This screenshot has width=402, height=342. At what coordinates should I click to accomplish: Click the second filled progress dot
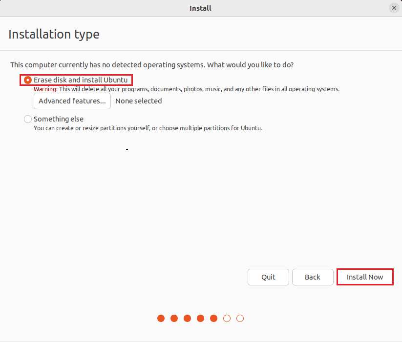point(174,319)
